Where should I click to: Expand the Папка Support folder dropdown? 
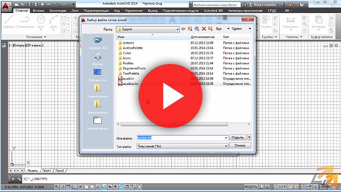177,29
